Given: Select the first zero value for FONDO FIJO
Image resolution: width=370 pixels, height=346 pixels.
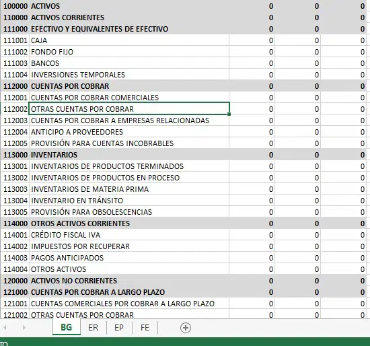Looking at the screenshot, I should pos(252,52).
